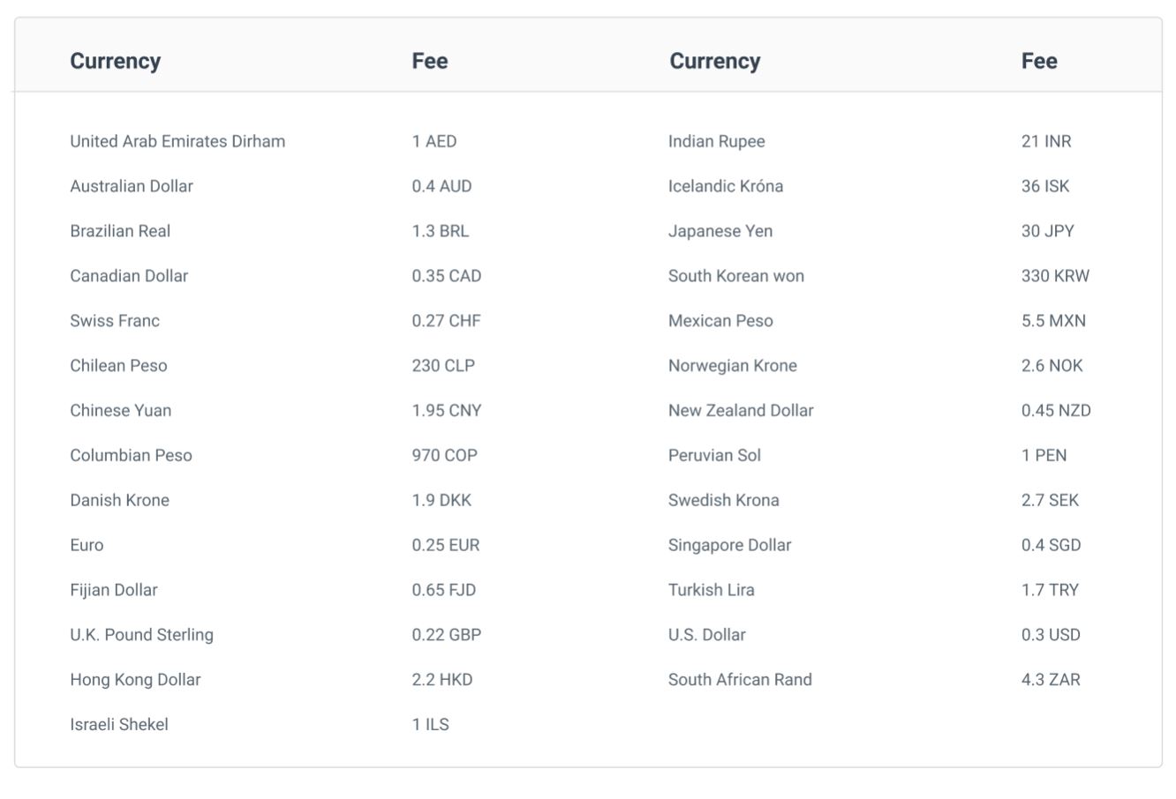The height and width of the screenshot is (799, 1176).
Task: Click the 1 AED fee value
Action: [434, 141]
